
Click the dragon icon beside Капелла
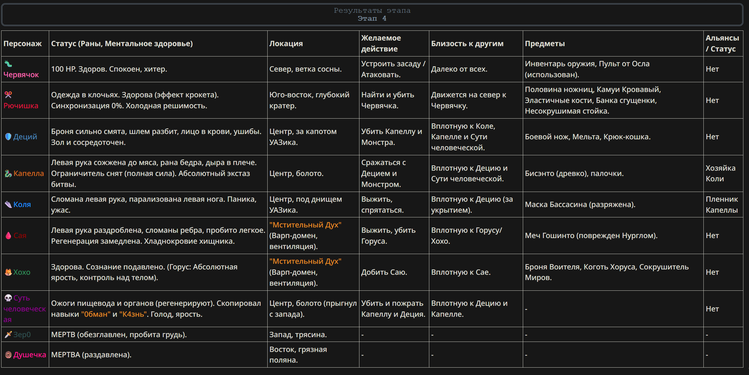coord(8,174)
